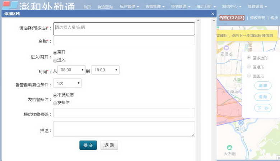Screen dimensions: 280x161
Task: Select the 画多边形 drawing option
Action: point(249,57)
